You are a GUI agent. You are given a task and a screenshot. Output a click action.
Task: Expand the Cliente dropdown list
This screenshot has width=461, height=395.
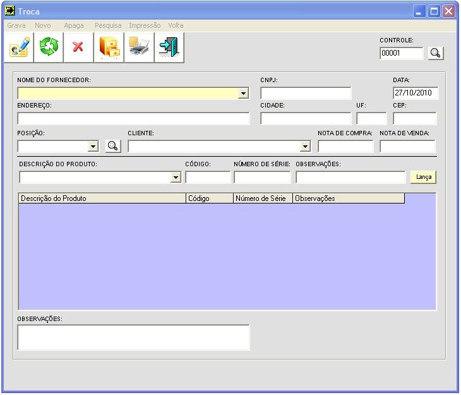[306, 146]
